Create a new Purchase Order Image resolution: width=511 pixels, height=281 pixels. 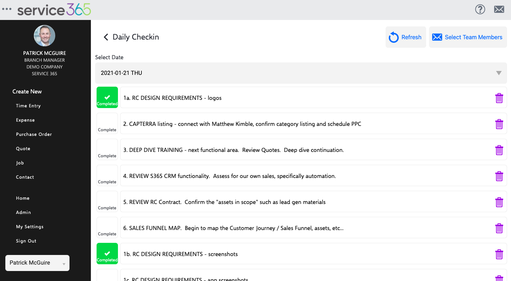34,134
